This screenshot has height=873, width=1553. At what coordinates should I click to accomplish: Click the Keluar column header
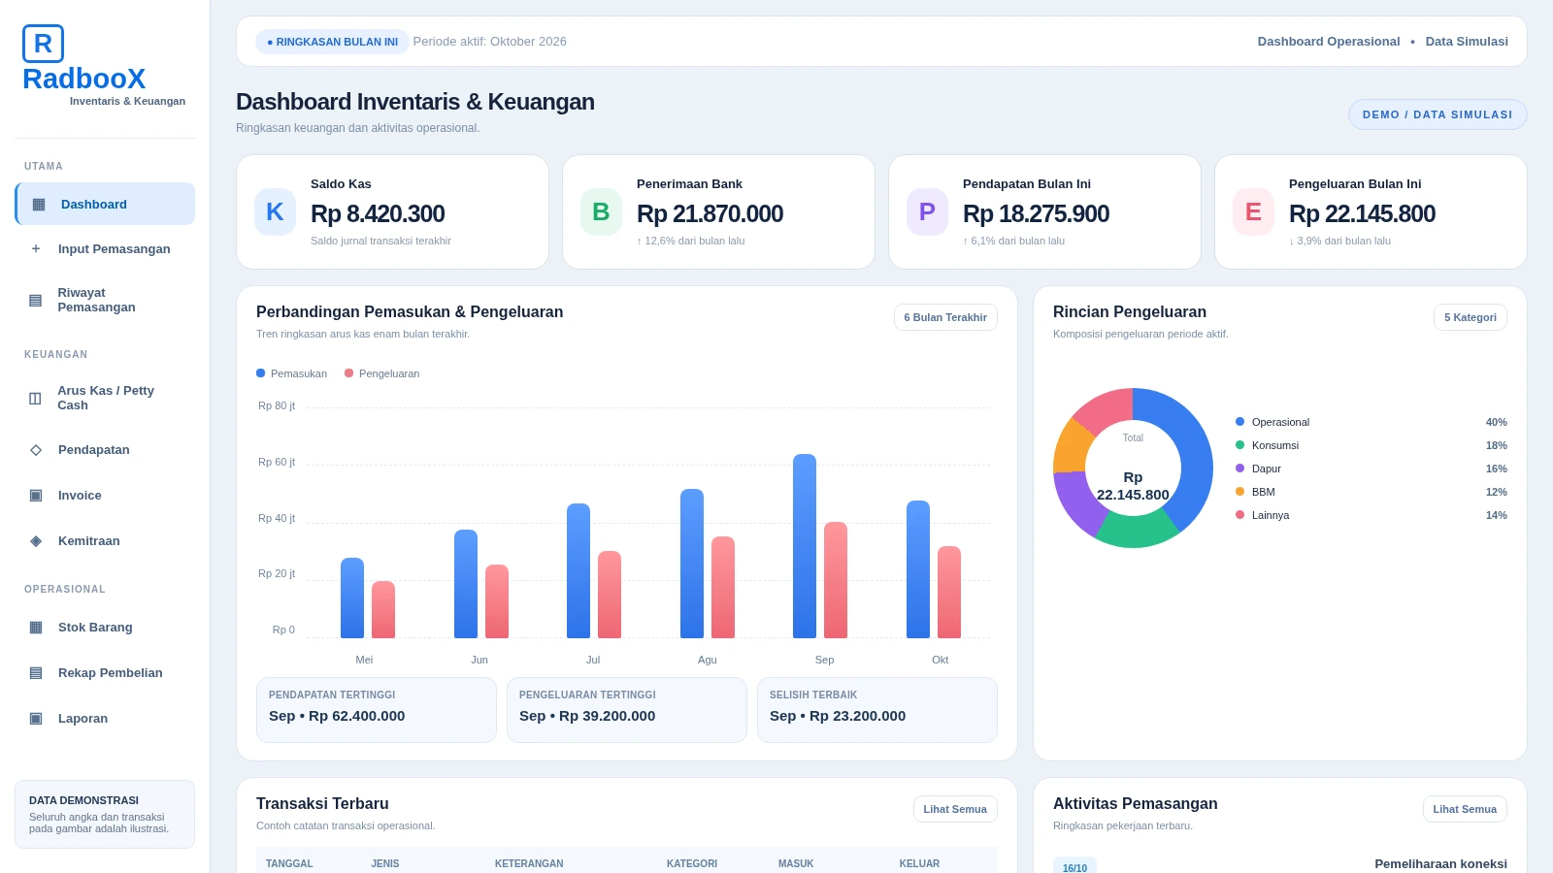tap(919, 863)
